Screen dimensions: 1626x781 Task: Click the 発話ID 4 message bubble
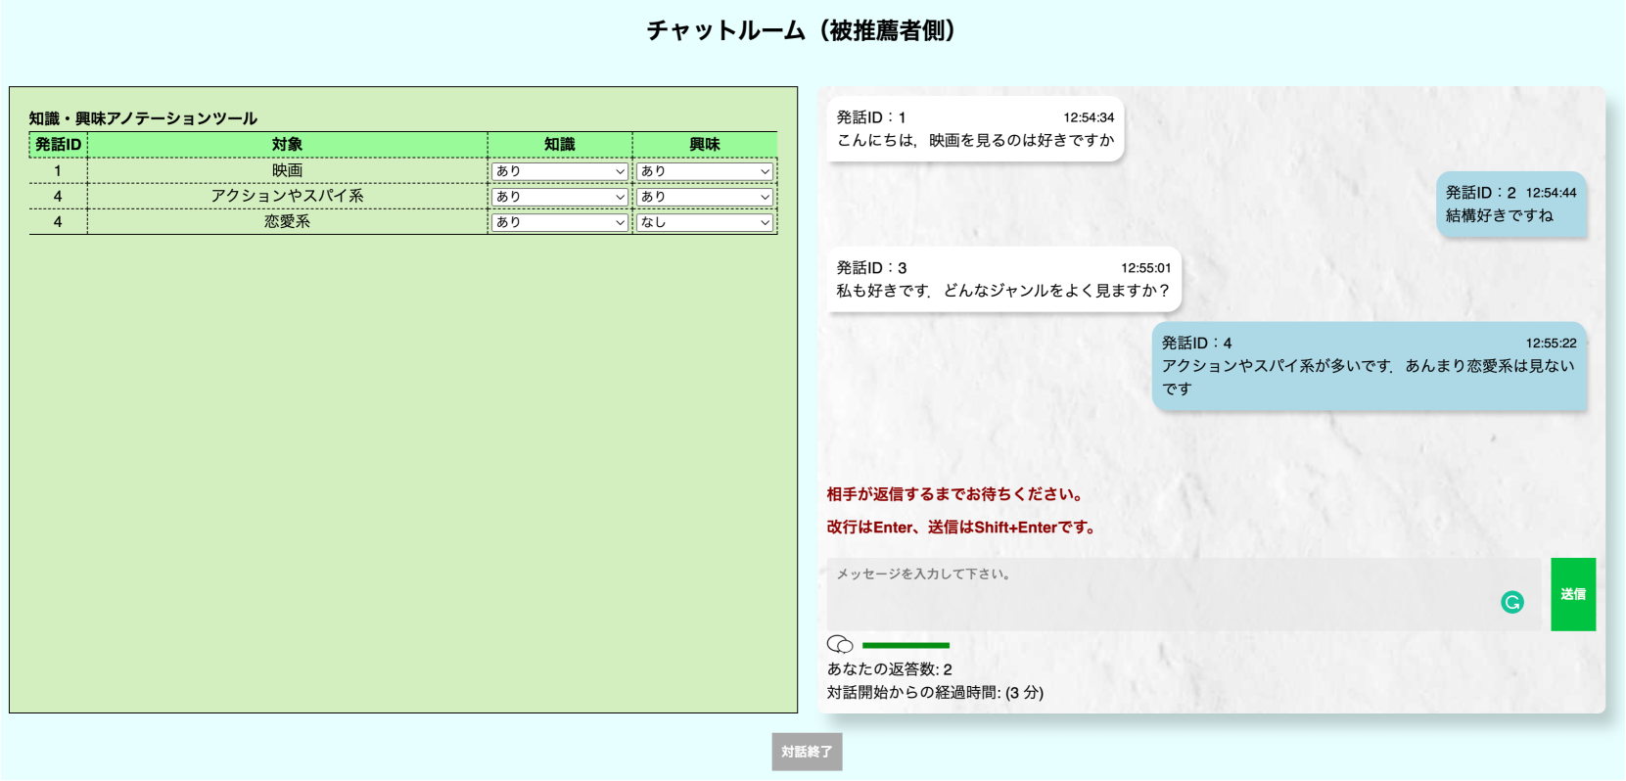click(x=1368, y=366)
